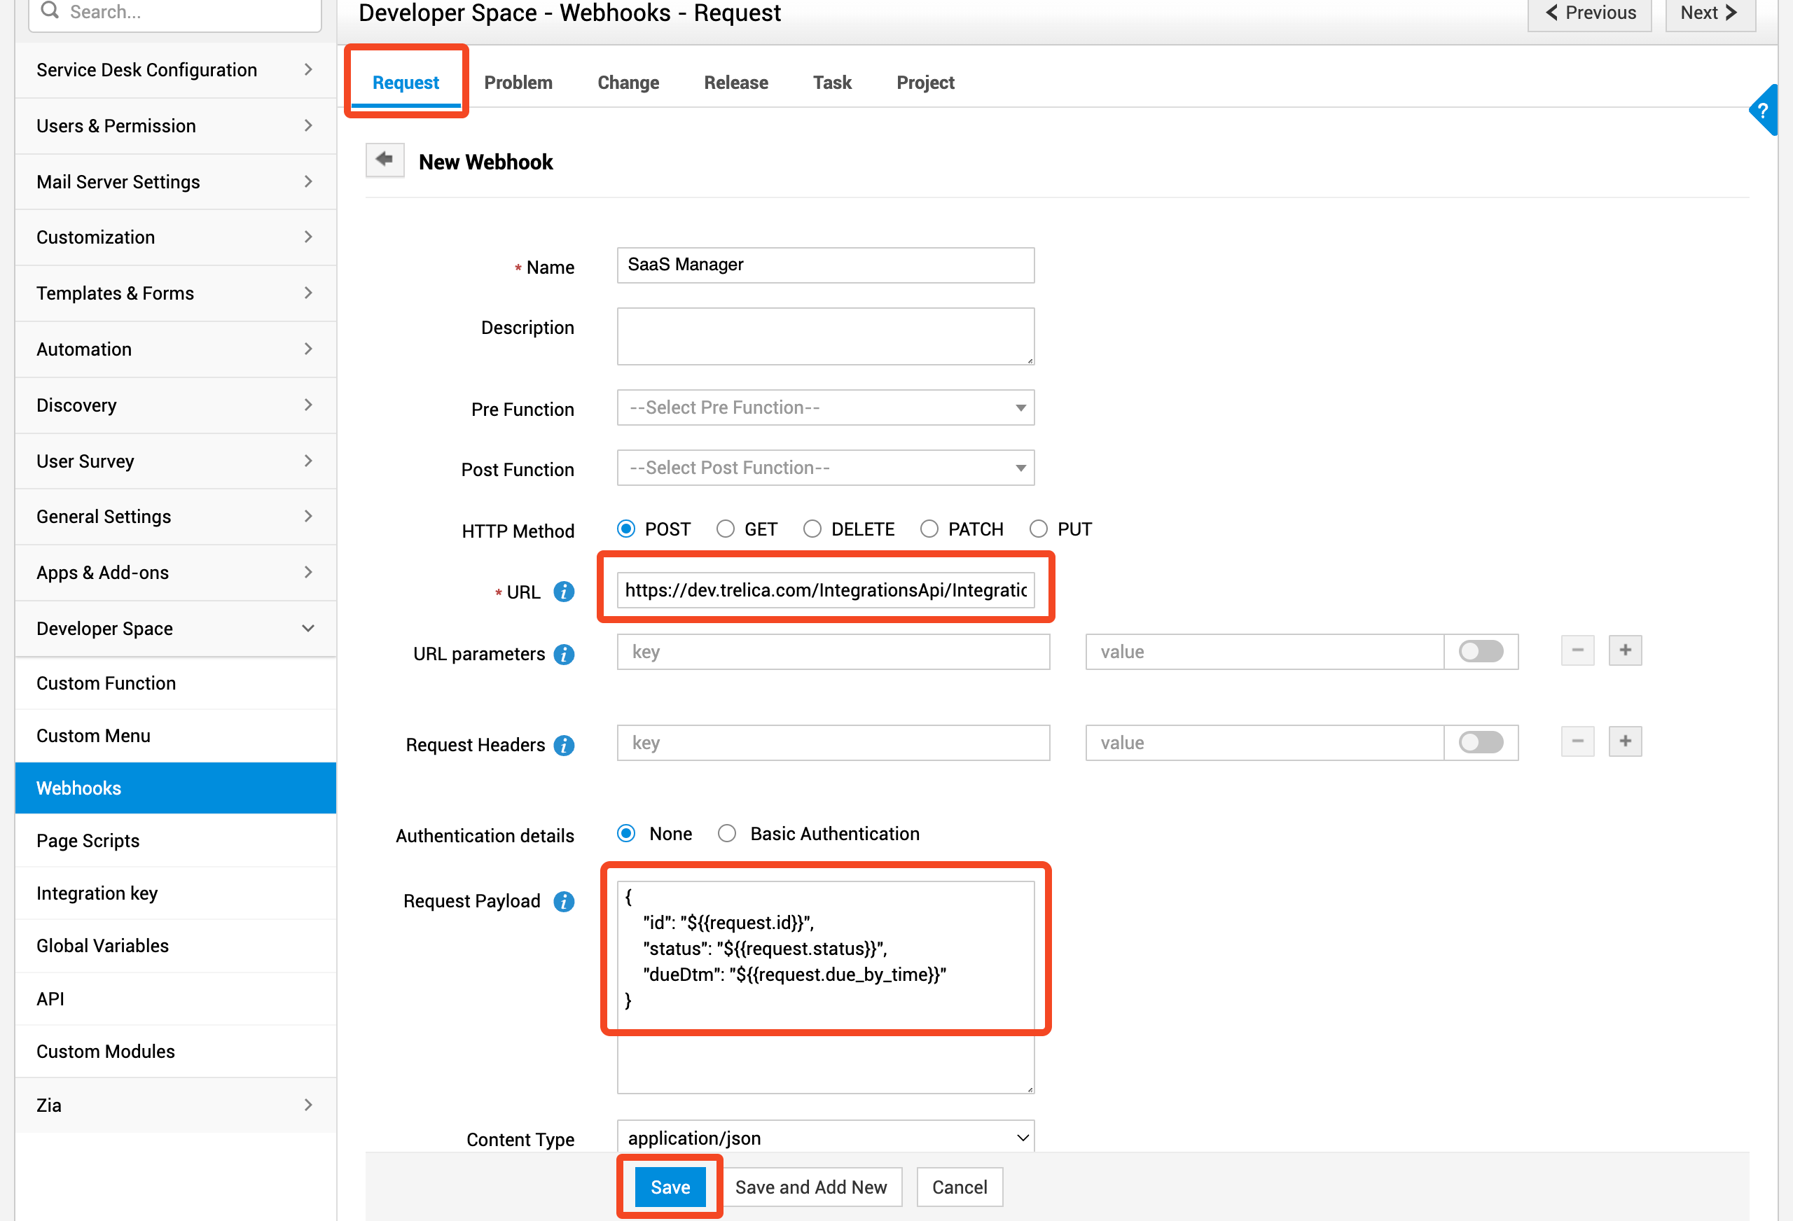Open the Pre Function dropdown
Image resolution: width=1793 pixels, height=1221 pixels.
pos(826,407)
